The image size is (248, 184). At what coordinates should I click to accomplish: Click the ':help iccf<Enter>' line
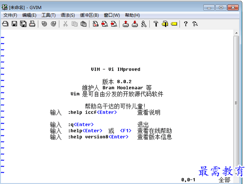pos(92,112)
